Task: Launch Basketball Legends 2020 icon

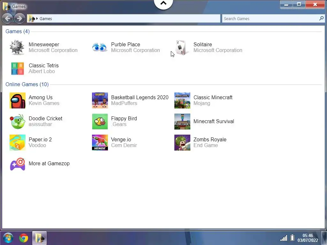Action: (x=100, y=100)
